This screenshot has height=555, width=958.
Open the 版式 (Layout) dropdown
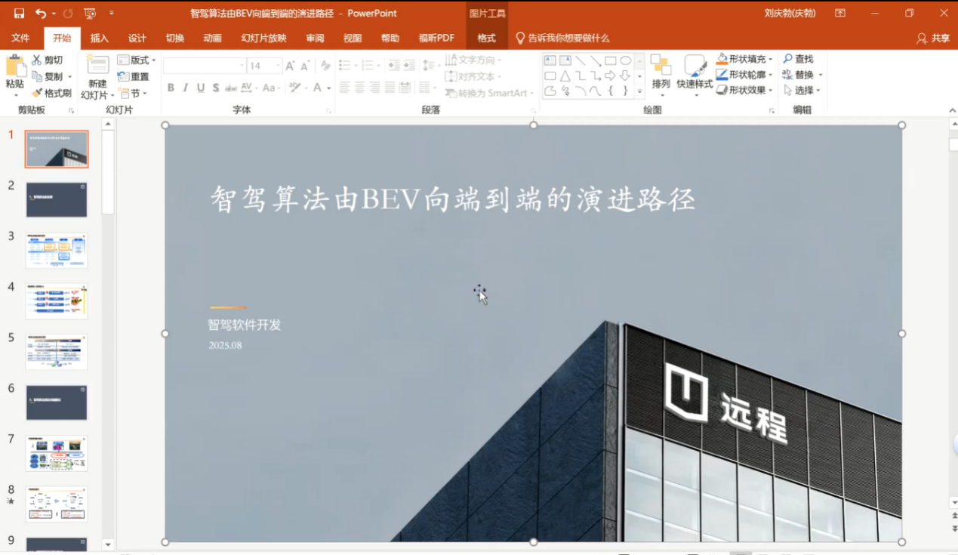(137, 60)
